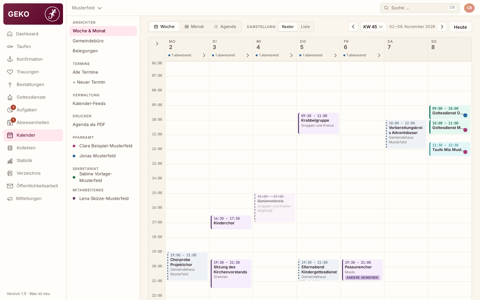Click + Neuer Termin
Viewport: 480px width, 300px height.
(103, 82)
